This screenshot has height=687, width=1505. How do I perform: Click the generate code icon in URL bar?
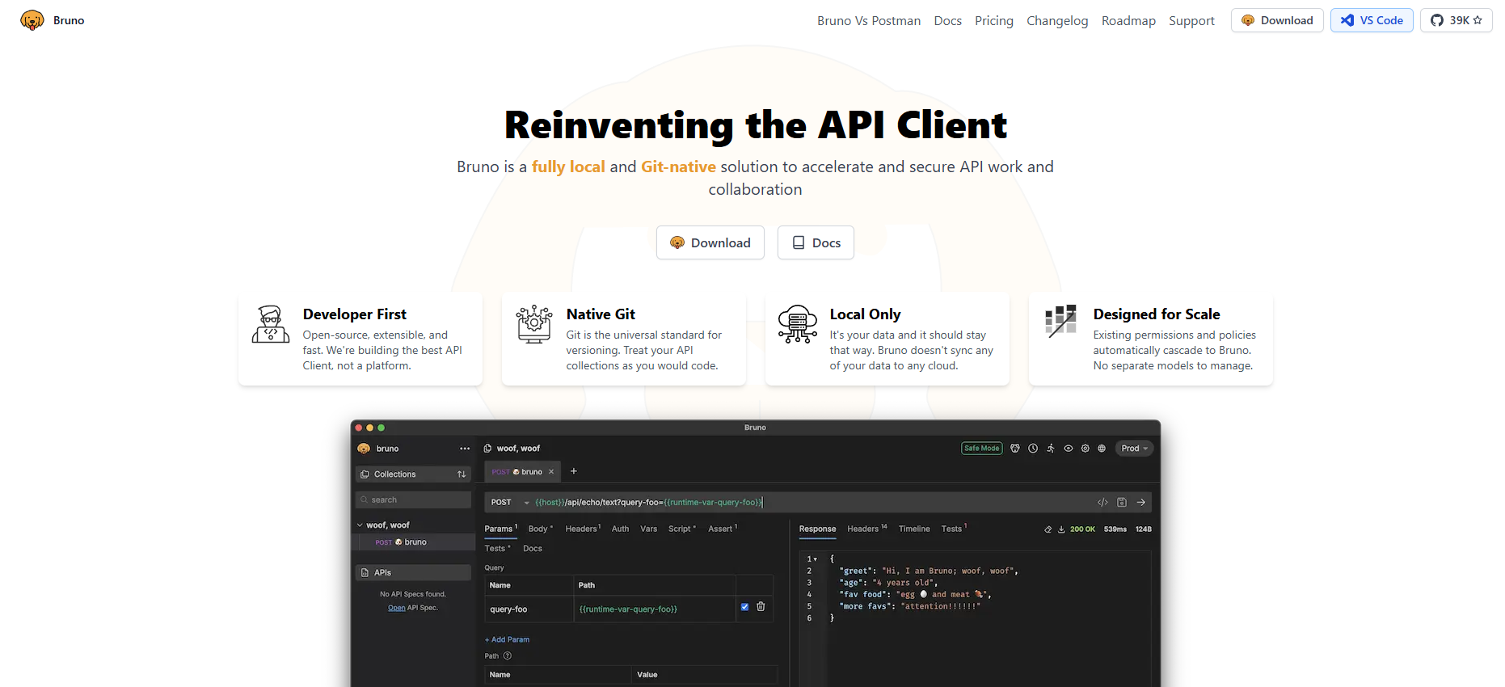[1102, 503]
